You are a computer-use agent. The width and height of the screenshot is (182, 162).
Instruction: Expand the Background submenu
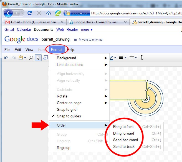pos(79,58)
